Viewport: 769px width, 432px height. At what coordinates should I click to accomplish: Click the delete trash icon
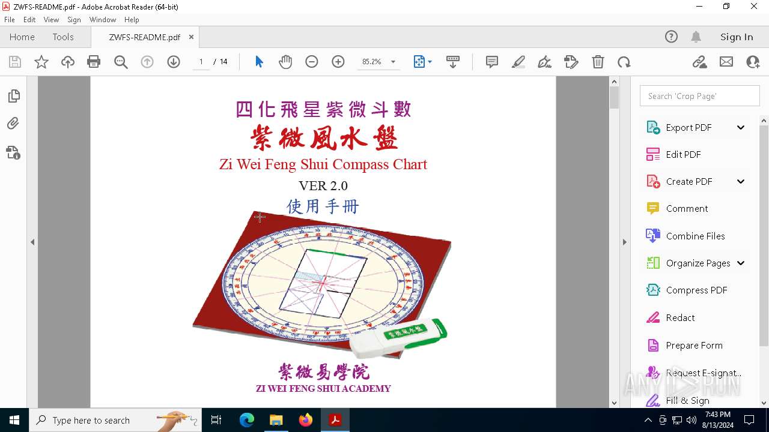point(598,62)
